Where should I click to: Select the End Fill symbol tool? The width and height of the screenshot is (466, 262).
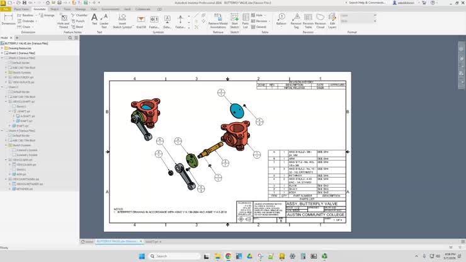(141, 21)
